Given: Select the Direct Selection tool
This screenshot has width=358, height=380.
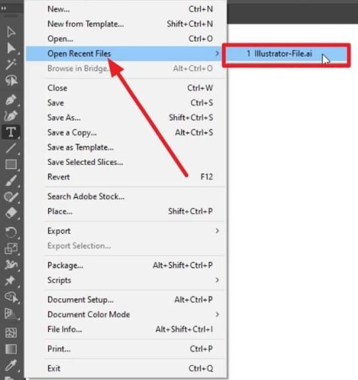Looking at the screenshot, I should 11,48.
